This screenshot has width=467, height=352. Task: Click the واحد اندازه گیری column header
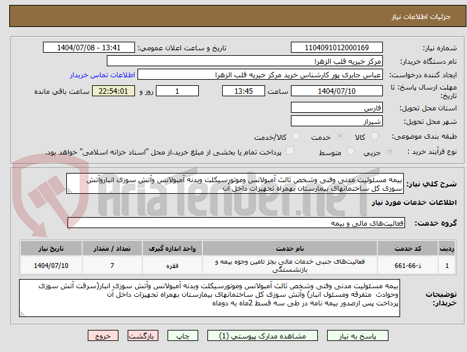coord(172,248)
